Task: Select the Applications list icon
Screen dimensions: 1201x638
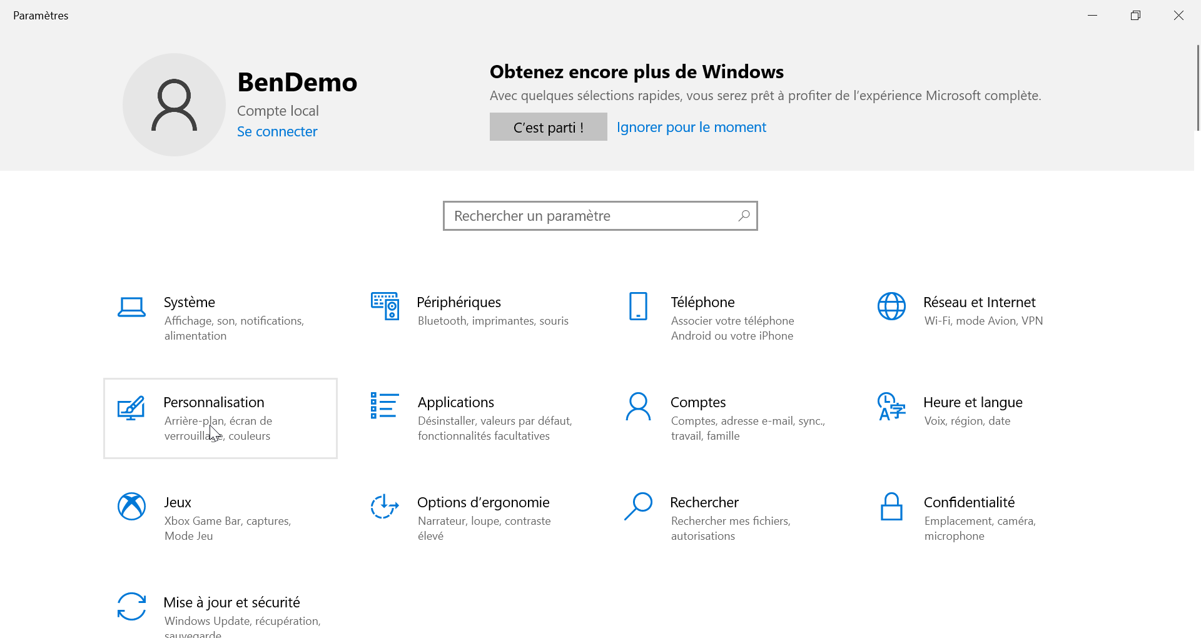Action: pos(385,405)
